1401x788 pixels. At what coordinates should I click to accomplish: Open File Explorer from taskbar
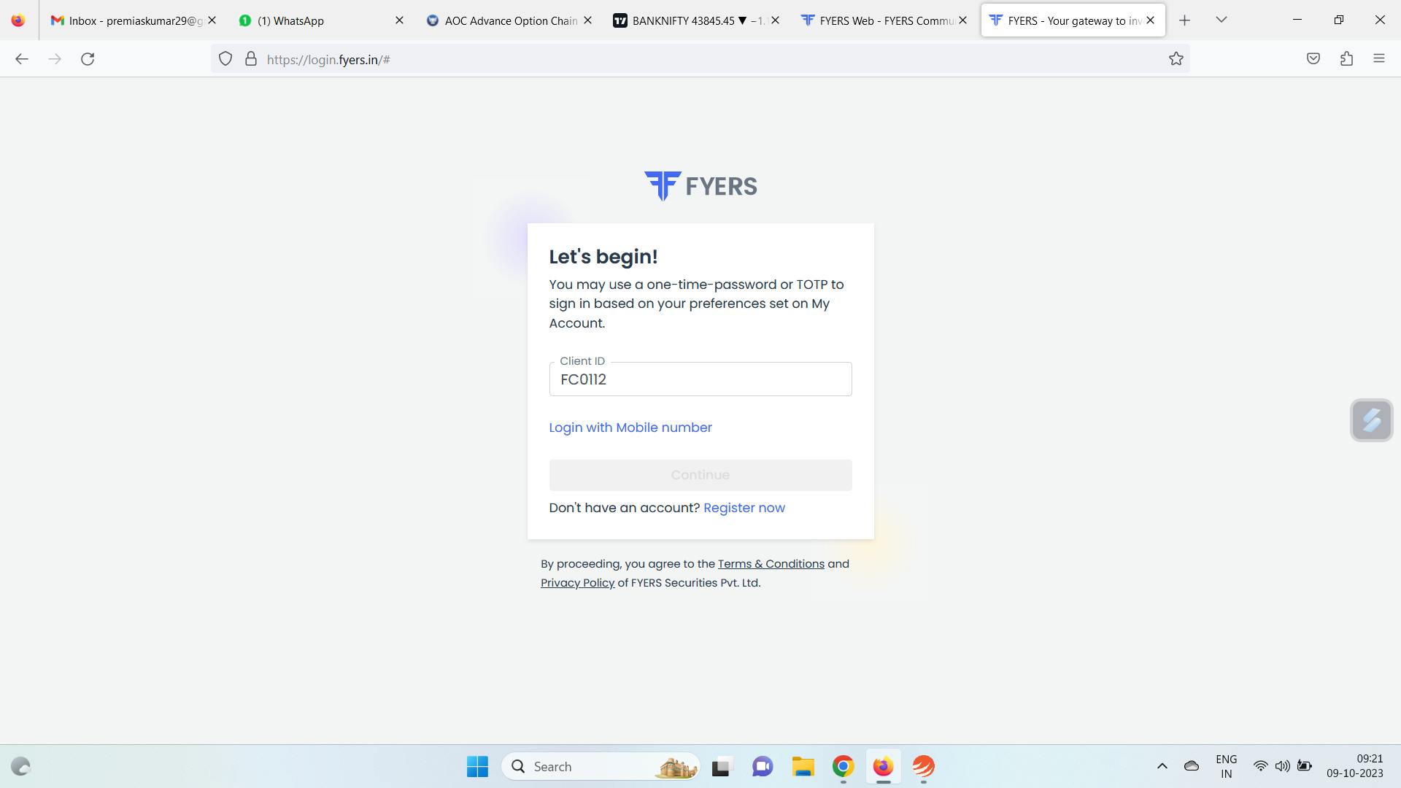(x=803, y=767)
